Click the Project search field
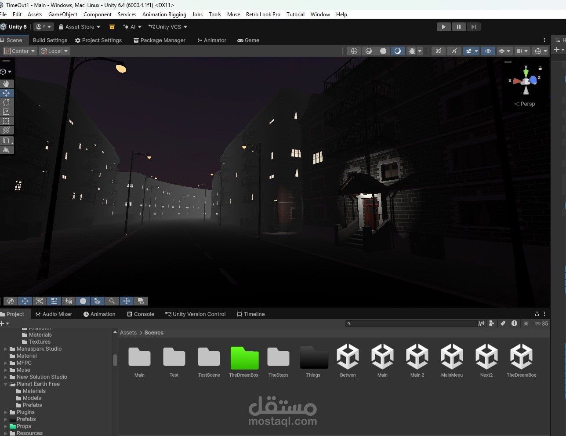The image size is (566, 436). tap(411, 323)
